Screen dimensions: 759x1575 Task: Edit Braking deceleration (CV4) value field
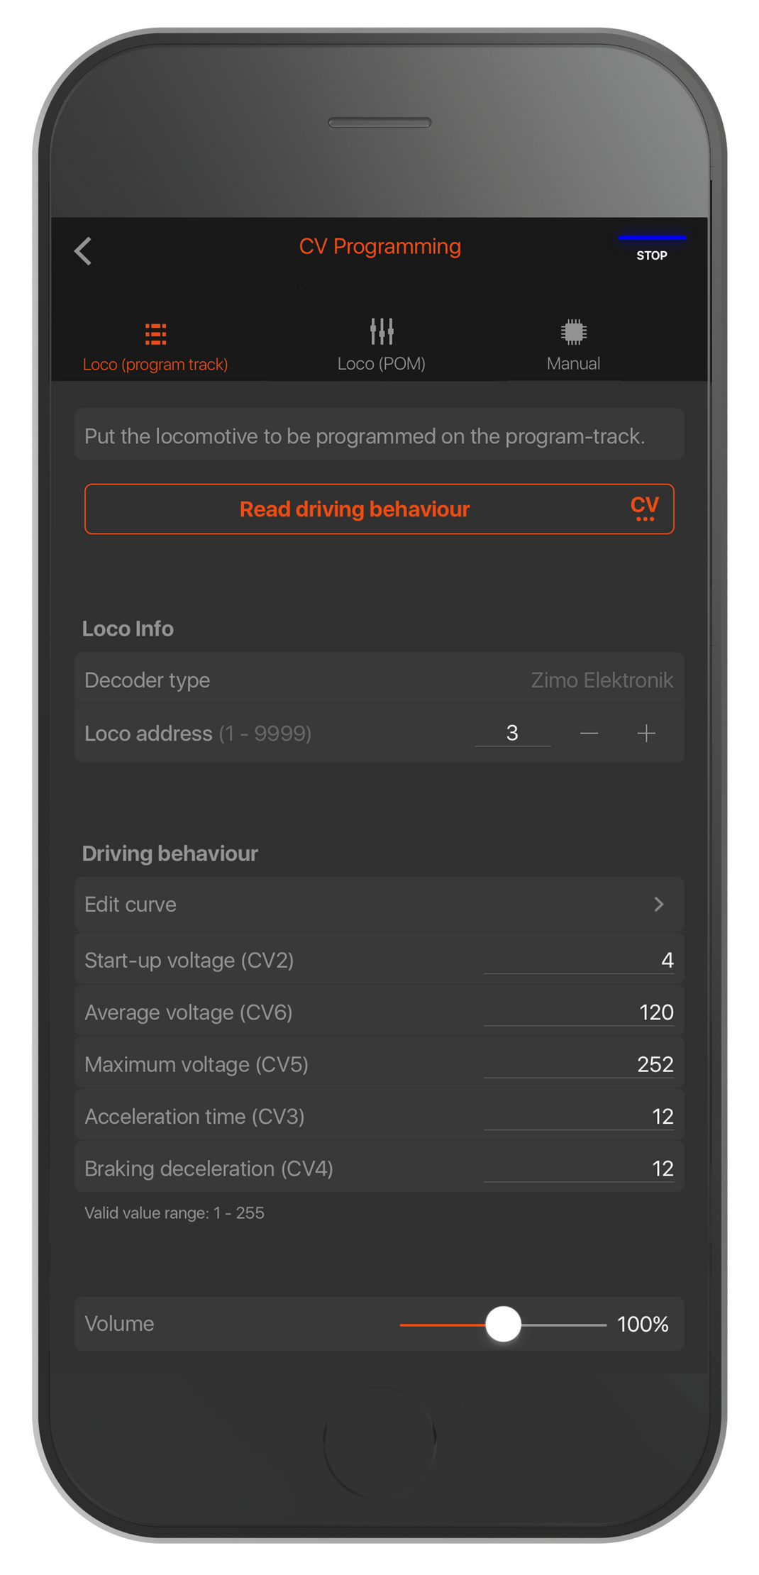(x=578, y=1168)
